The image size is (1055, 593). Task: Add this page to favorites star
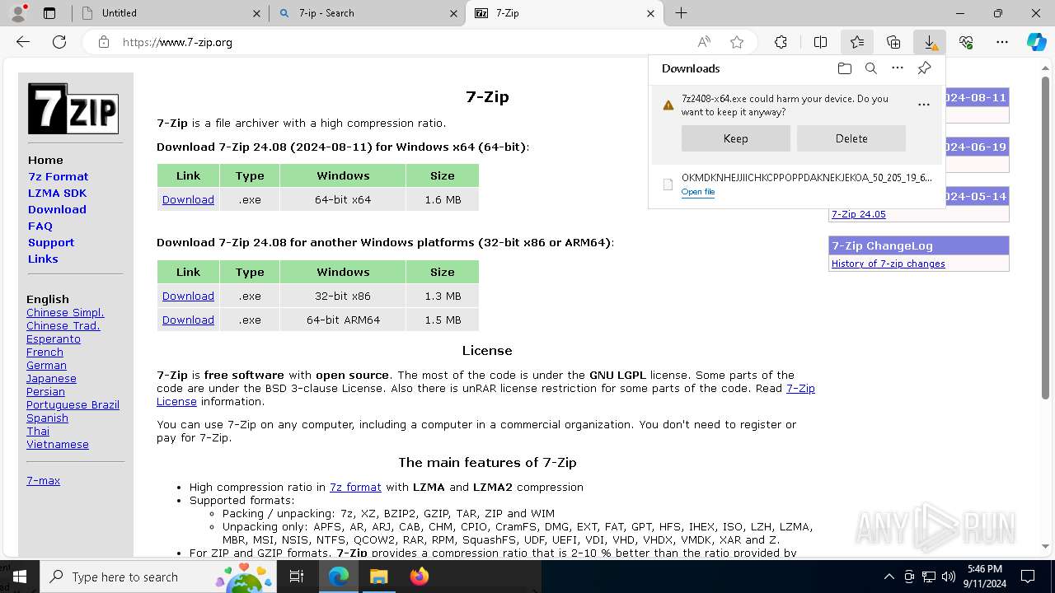pyautogui.click(x=737, y=42)
